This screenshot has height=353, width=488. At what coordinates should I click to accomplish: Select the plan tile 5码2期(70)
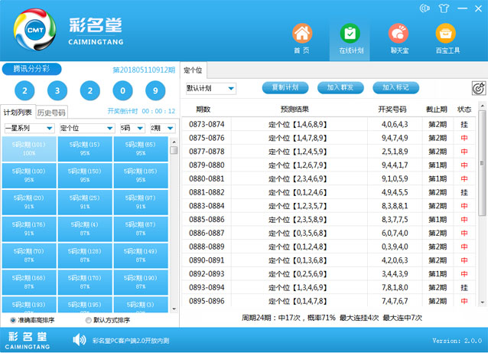pos(29,256)
